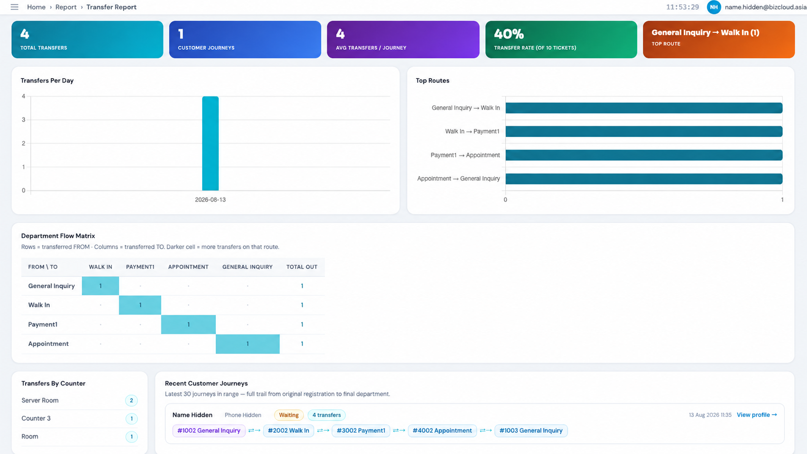The height and width of the screenshot is (454, 807).
Task: Click the #3002 Payment1 ticket chip
Action: [361, 430]
